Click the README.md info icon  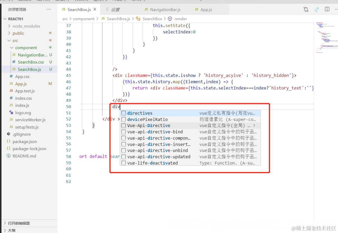[8, 156]
